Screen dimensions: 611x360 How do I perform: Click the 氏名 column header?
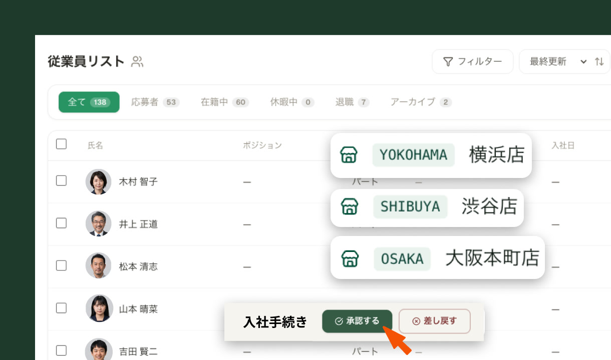(x=95, y=145)
